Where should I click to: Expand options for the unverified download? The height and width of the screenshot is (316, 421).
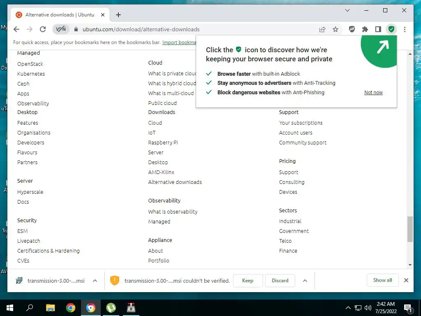pos(305,281)
